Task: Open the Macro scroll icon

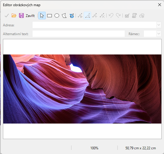Action: click(x=134, y=16)
